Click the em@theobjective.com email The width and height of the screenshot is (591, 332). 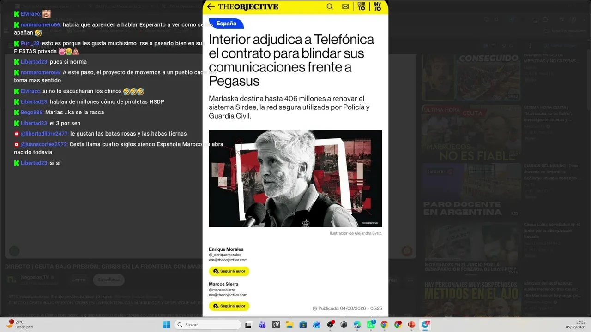click(228, 260)
